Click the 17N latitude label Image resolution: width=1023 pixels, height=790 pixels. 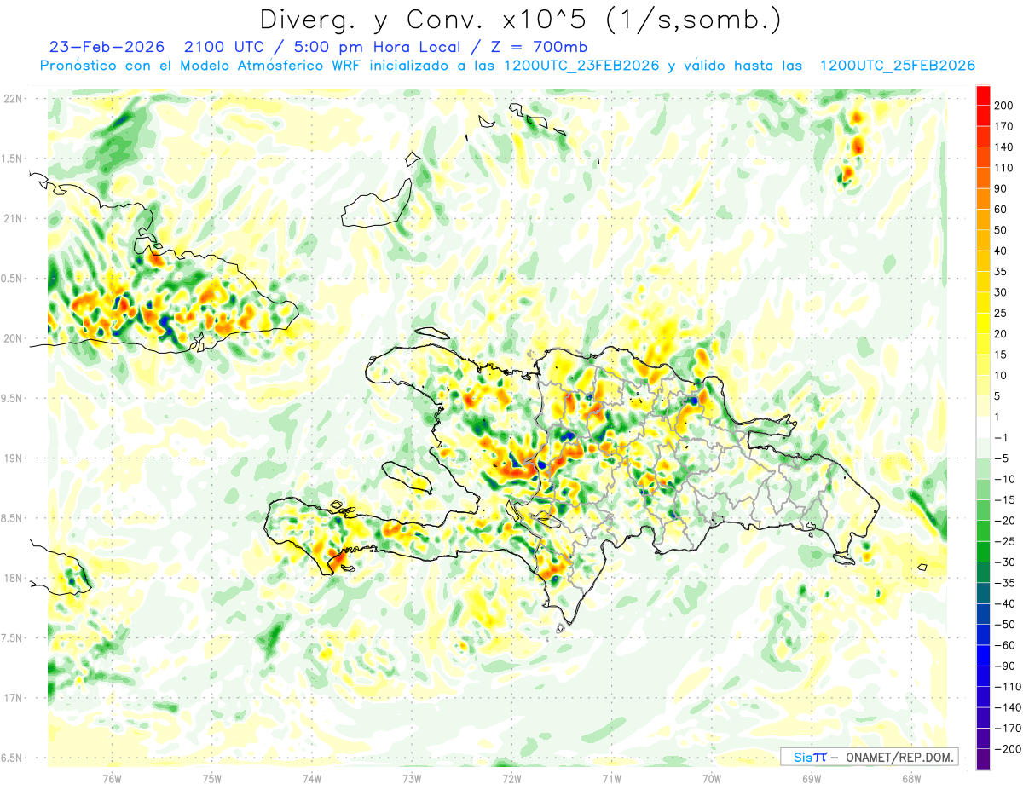click(x=13, y=698)
